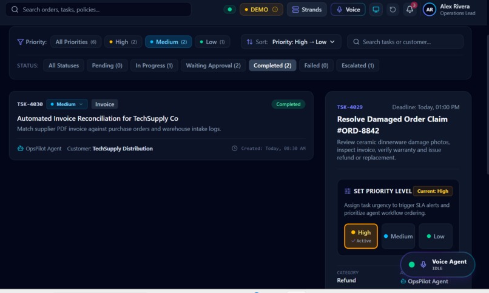This screenshot has width=489, height=293.
Task: Focus the Search tasks or customer field
Action: (x=405, y=42)
